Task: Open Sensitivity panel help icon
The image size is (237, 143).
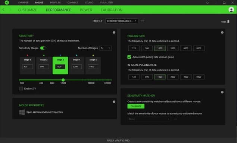Action: 114,32
